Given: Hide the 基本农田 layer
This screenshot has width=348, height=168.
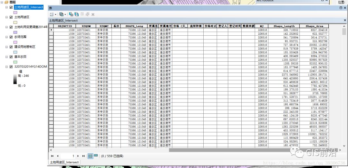Looking at the screenshot, I should click(11, 57).
